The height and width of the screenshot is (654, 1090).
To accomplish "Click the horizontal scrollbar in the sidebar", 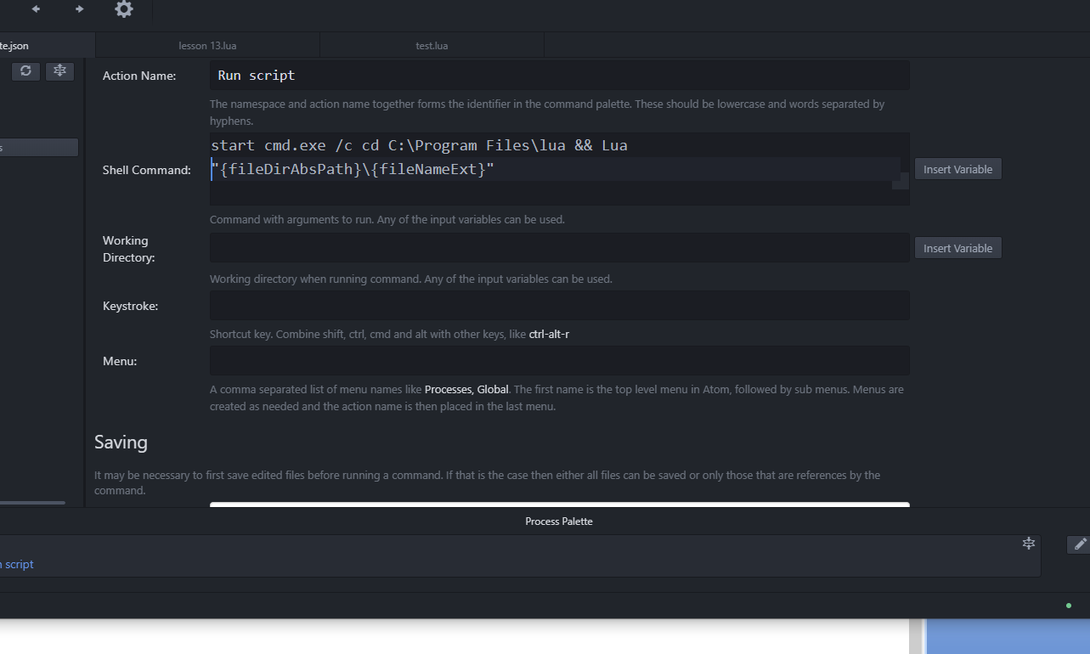I will click(x=34, y=502).
